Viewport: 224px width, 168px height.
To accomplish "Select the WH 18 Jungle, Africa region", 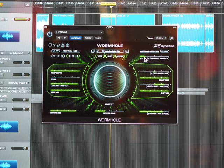I will 63,20.
